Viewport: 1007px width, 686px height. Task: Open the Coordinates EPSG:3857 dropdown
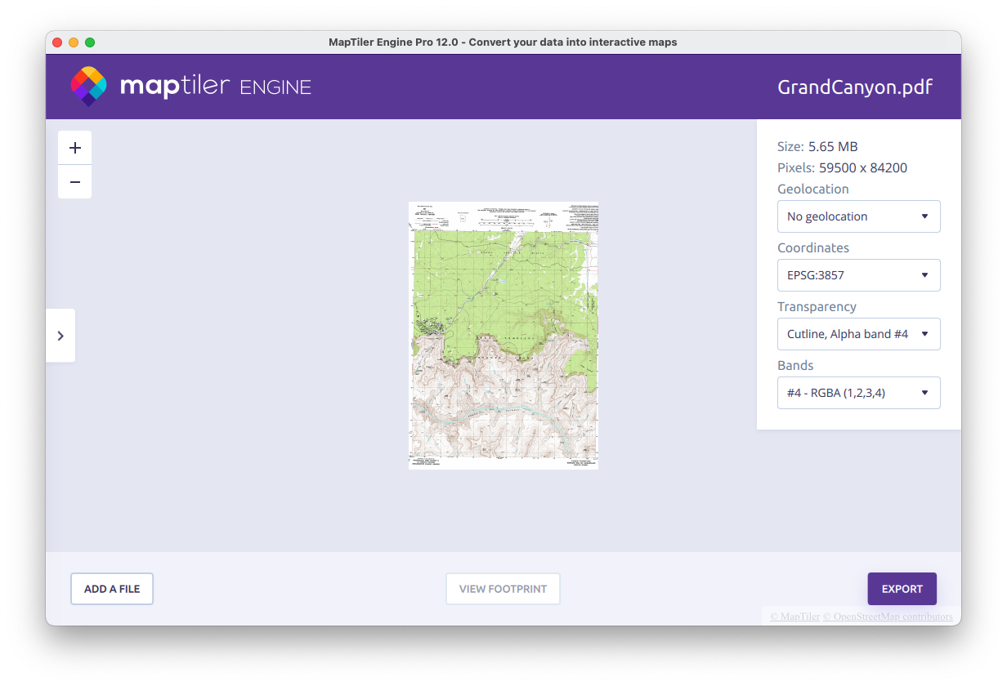click(x=858, y=275)
